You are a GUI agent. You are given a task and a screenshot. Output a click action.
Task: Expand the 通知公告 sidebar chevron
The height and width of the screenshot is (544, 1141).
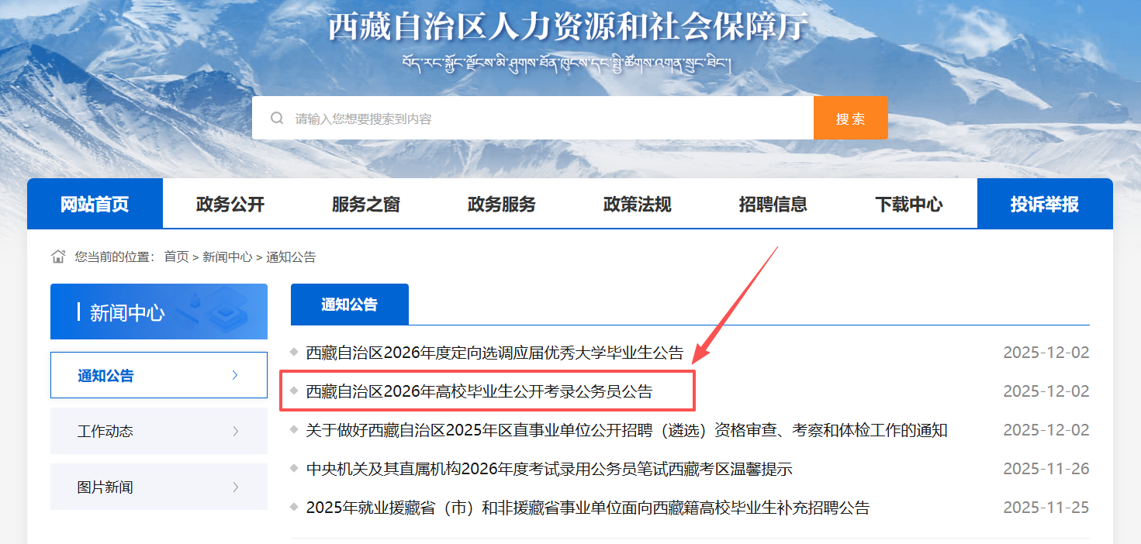pyautogui.click(x=235, y=376)
